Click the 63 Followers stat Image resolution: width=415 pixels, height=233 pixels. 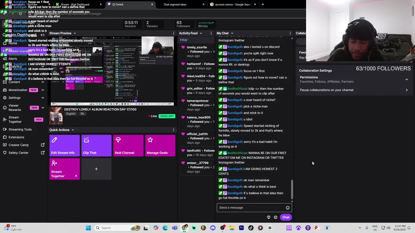coord(183,24)
